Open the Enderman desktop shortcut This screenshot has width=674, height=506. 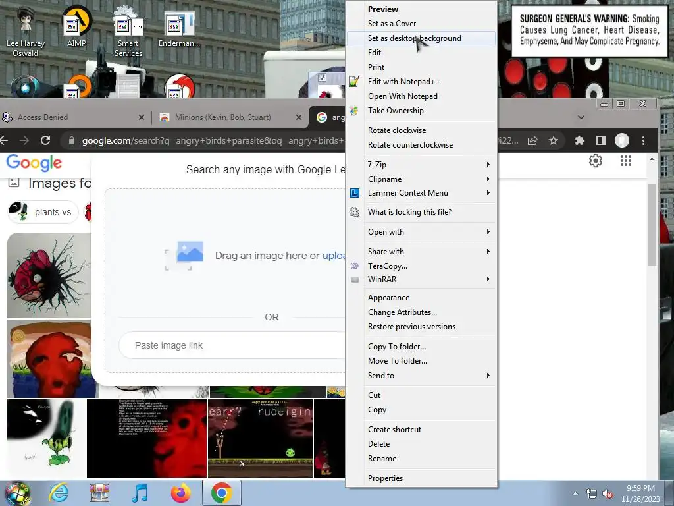(x=179, y=28)
